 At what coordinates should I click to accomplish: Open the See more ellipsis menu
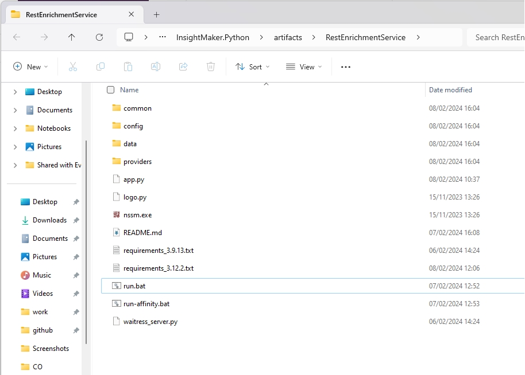(x=345, y=67)
